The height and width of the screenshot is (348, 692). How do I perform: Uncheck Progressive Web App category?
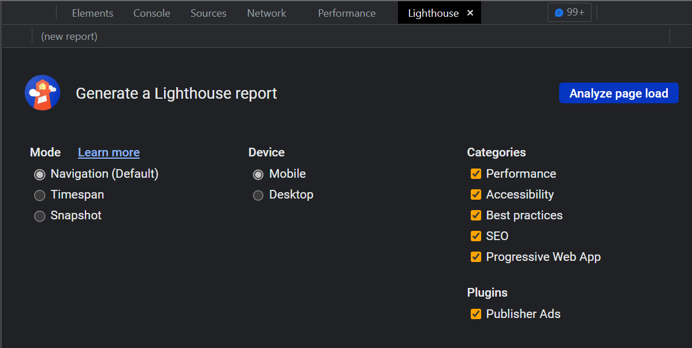point(476,257)
